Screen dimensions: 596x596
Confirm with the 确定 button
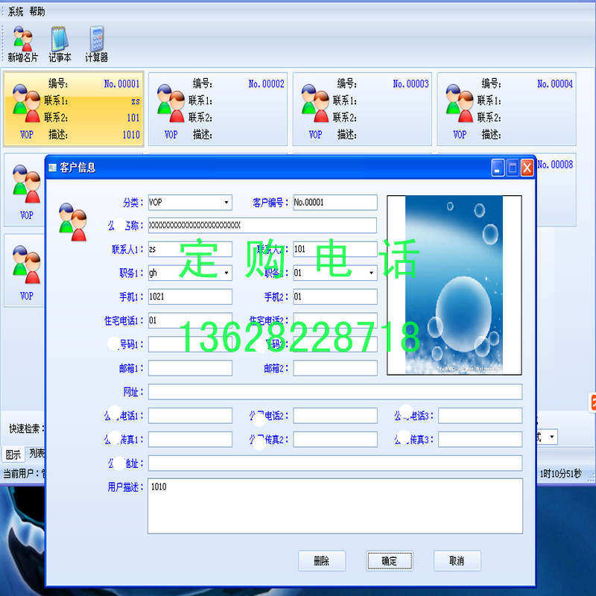click(389, 561)
